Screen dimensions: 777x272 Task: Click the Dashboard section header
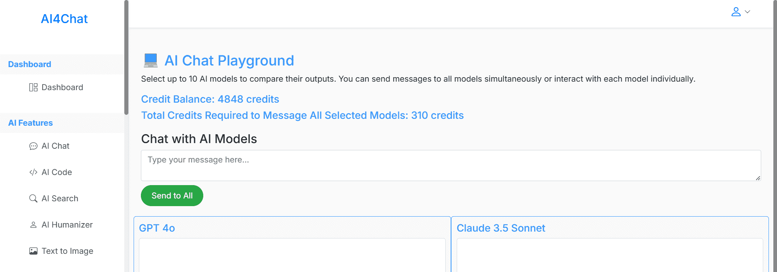tap(30, 64)
